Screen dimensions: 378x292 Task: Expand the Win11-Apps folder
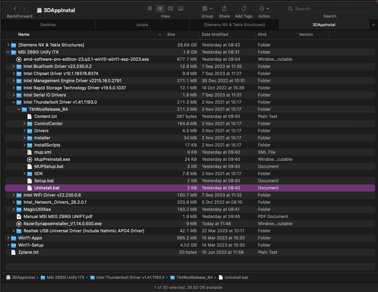click(8, 238)
